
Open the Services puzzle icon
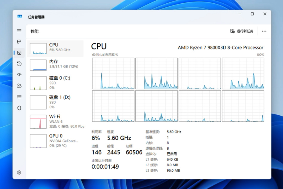click(x=19, y=108)
